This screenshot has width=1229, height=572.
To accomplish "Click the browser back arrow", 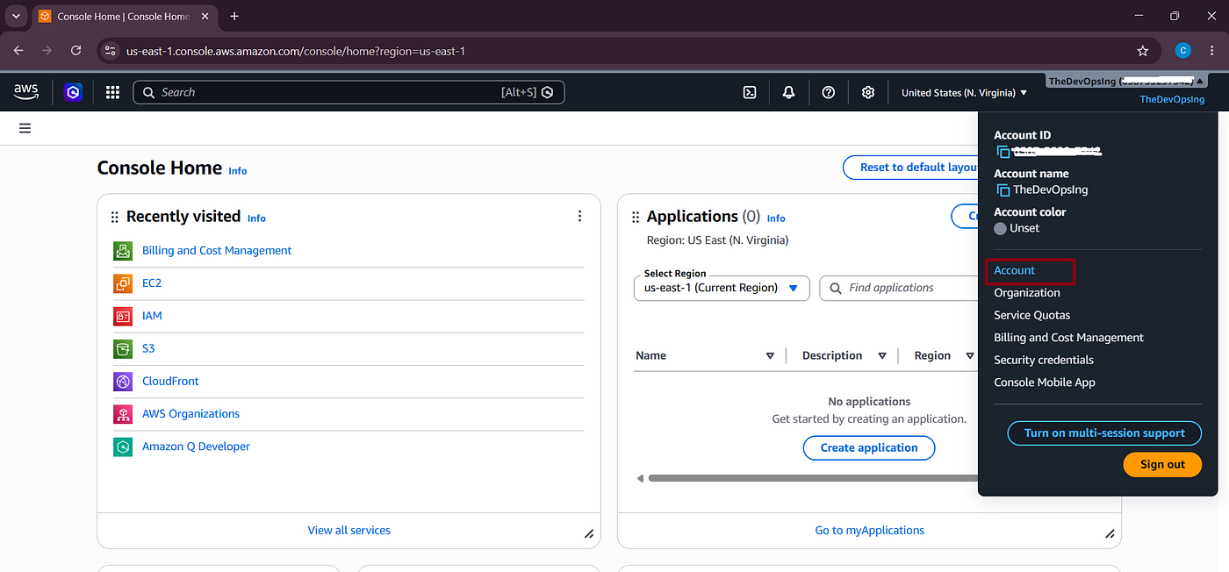I will point(18,51).
